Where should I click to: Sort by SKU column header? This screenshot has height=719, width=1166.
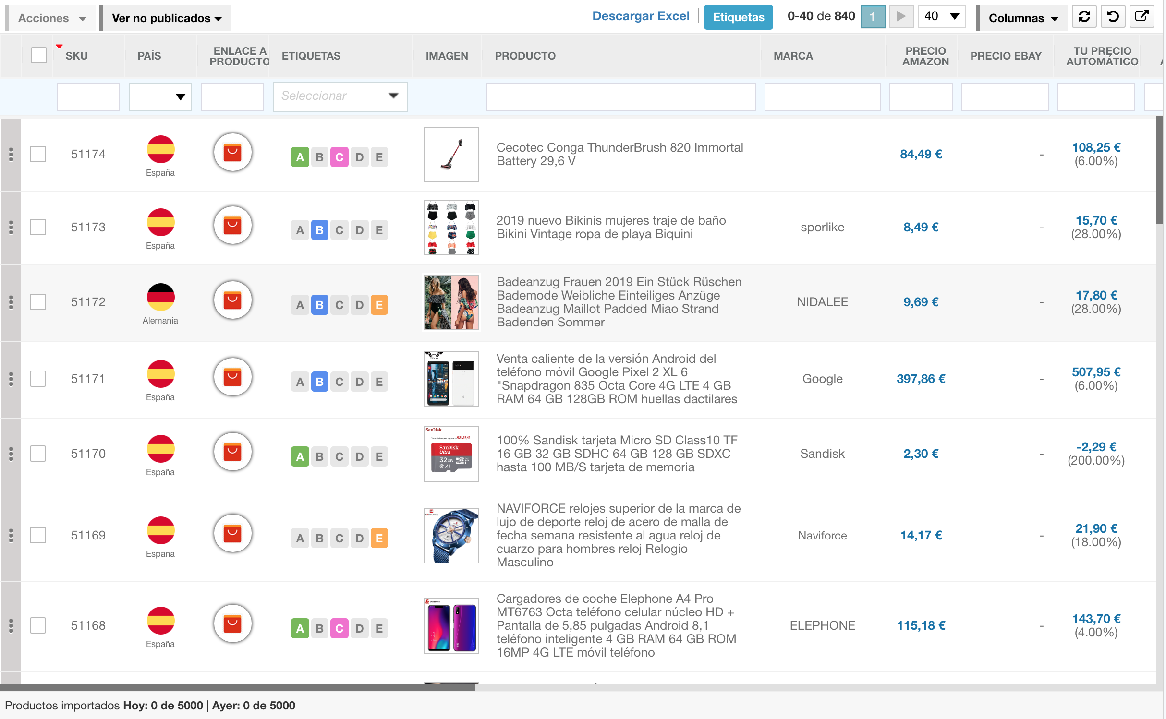point(77,56)
